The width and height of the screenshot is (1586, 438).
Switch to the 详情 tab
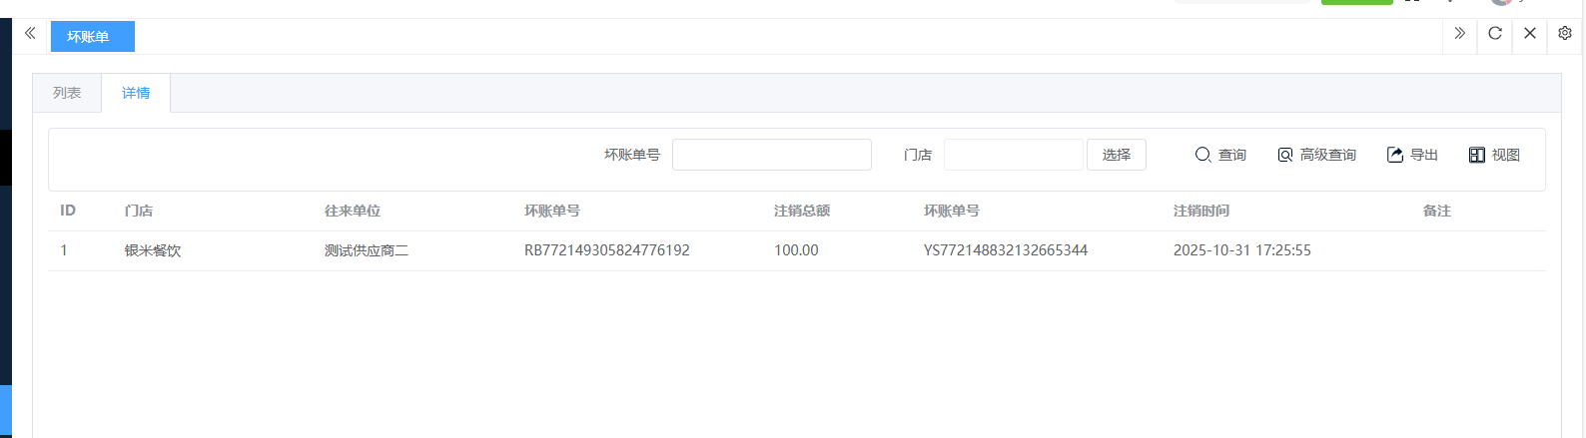pos(136,93)
